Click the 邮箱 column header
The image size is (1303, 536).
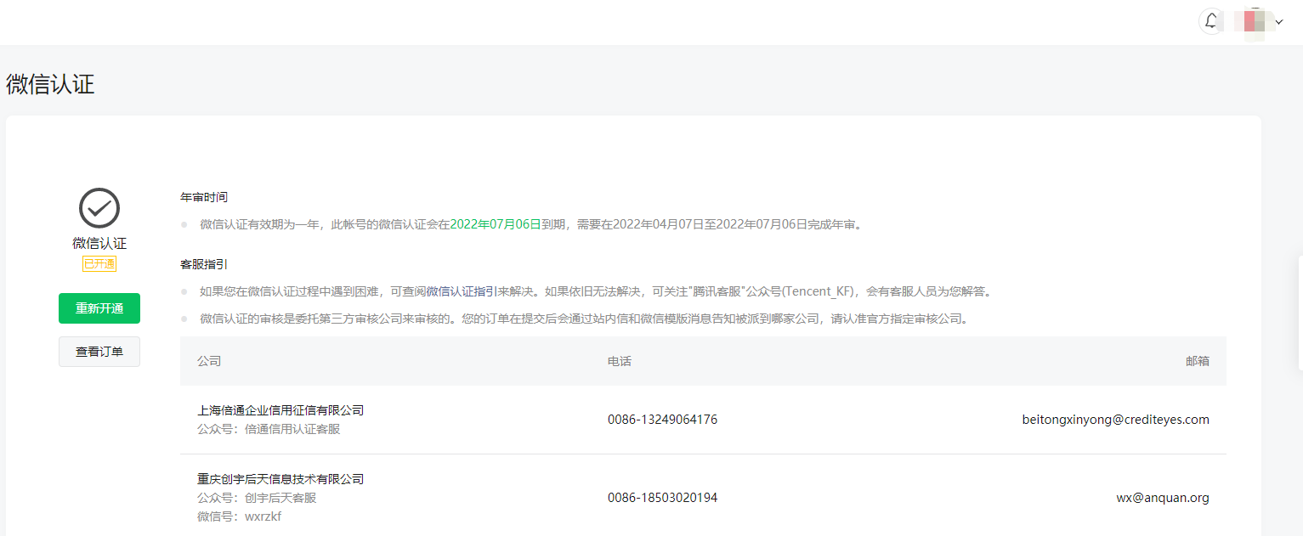pyautogui.click(x=1198, y=361)
